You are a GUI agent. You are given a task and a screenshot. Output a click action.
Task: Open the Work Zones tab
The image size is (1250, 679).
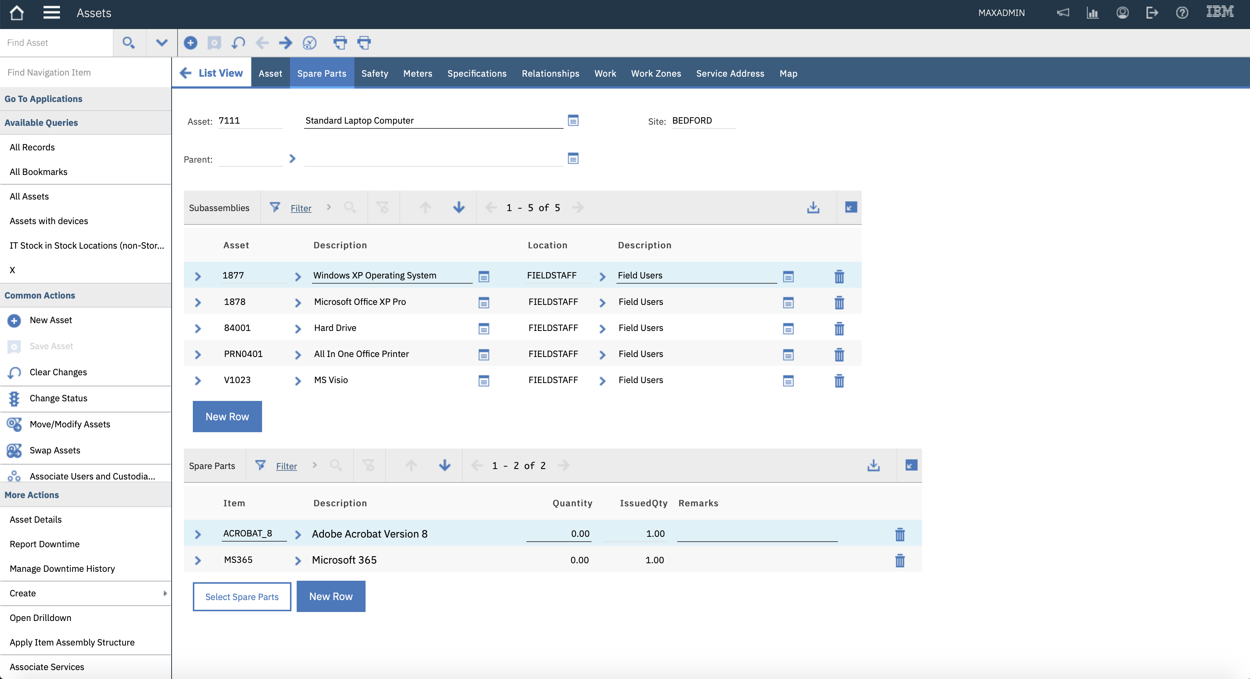656,73
